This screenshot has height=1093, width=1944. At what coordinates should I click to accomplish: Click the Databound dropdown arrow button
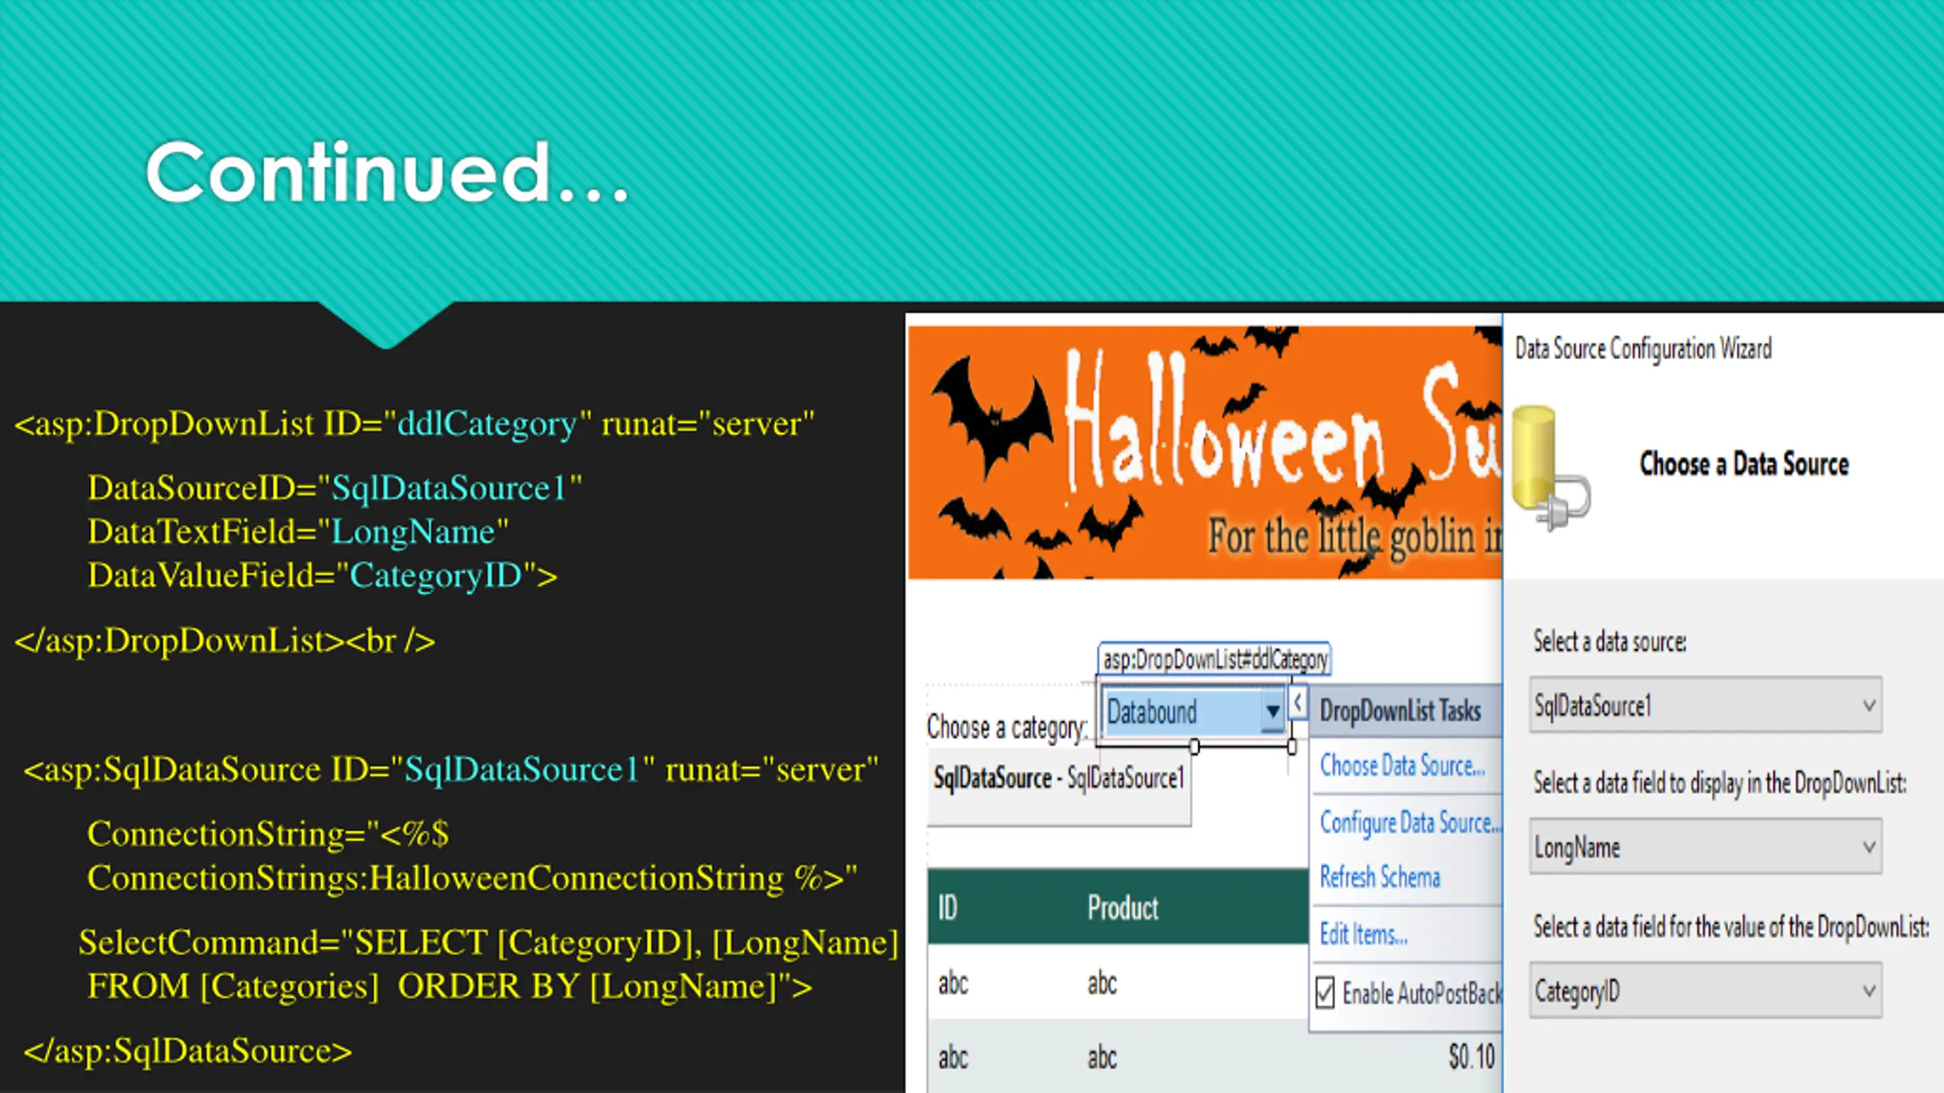coord(1273,711)
